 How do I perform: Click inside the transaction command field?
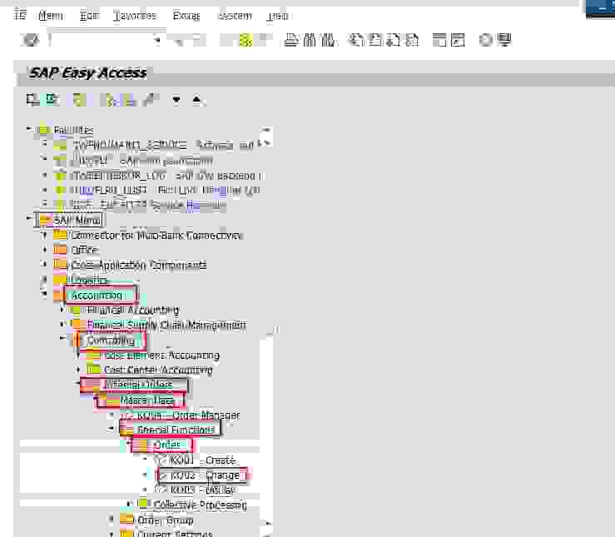coord(102,40)
